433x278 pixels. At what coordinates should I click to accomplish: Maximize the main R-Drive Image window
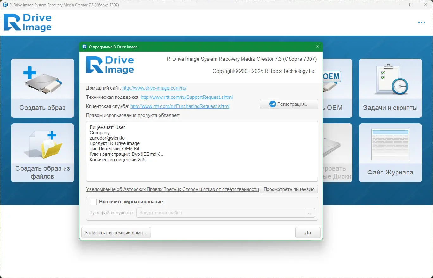coord(411,5)
